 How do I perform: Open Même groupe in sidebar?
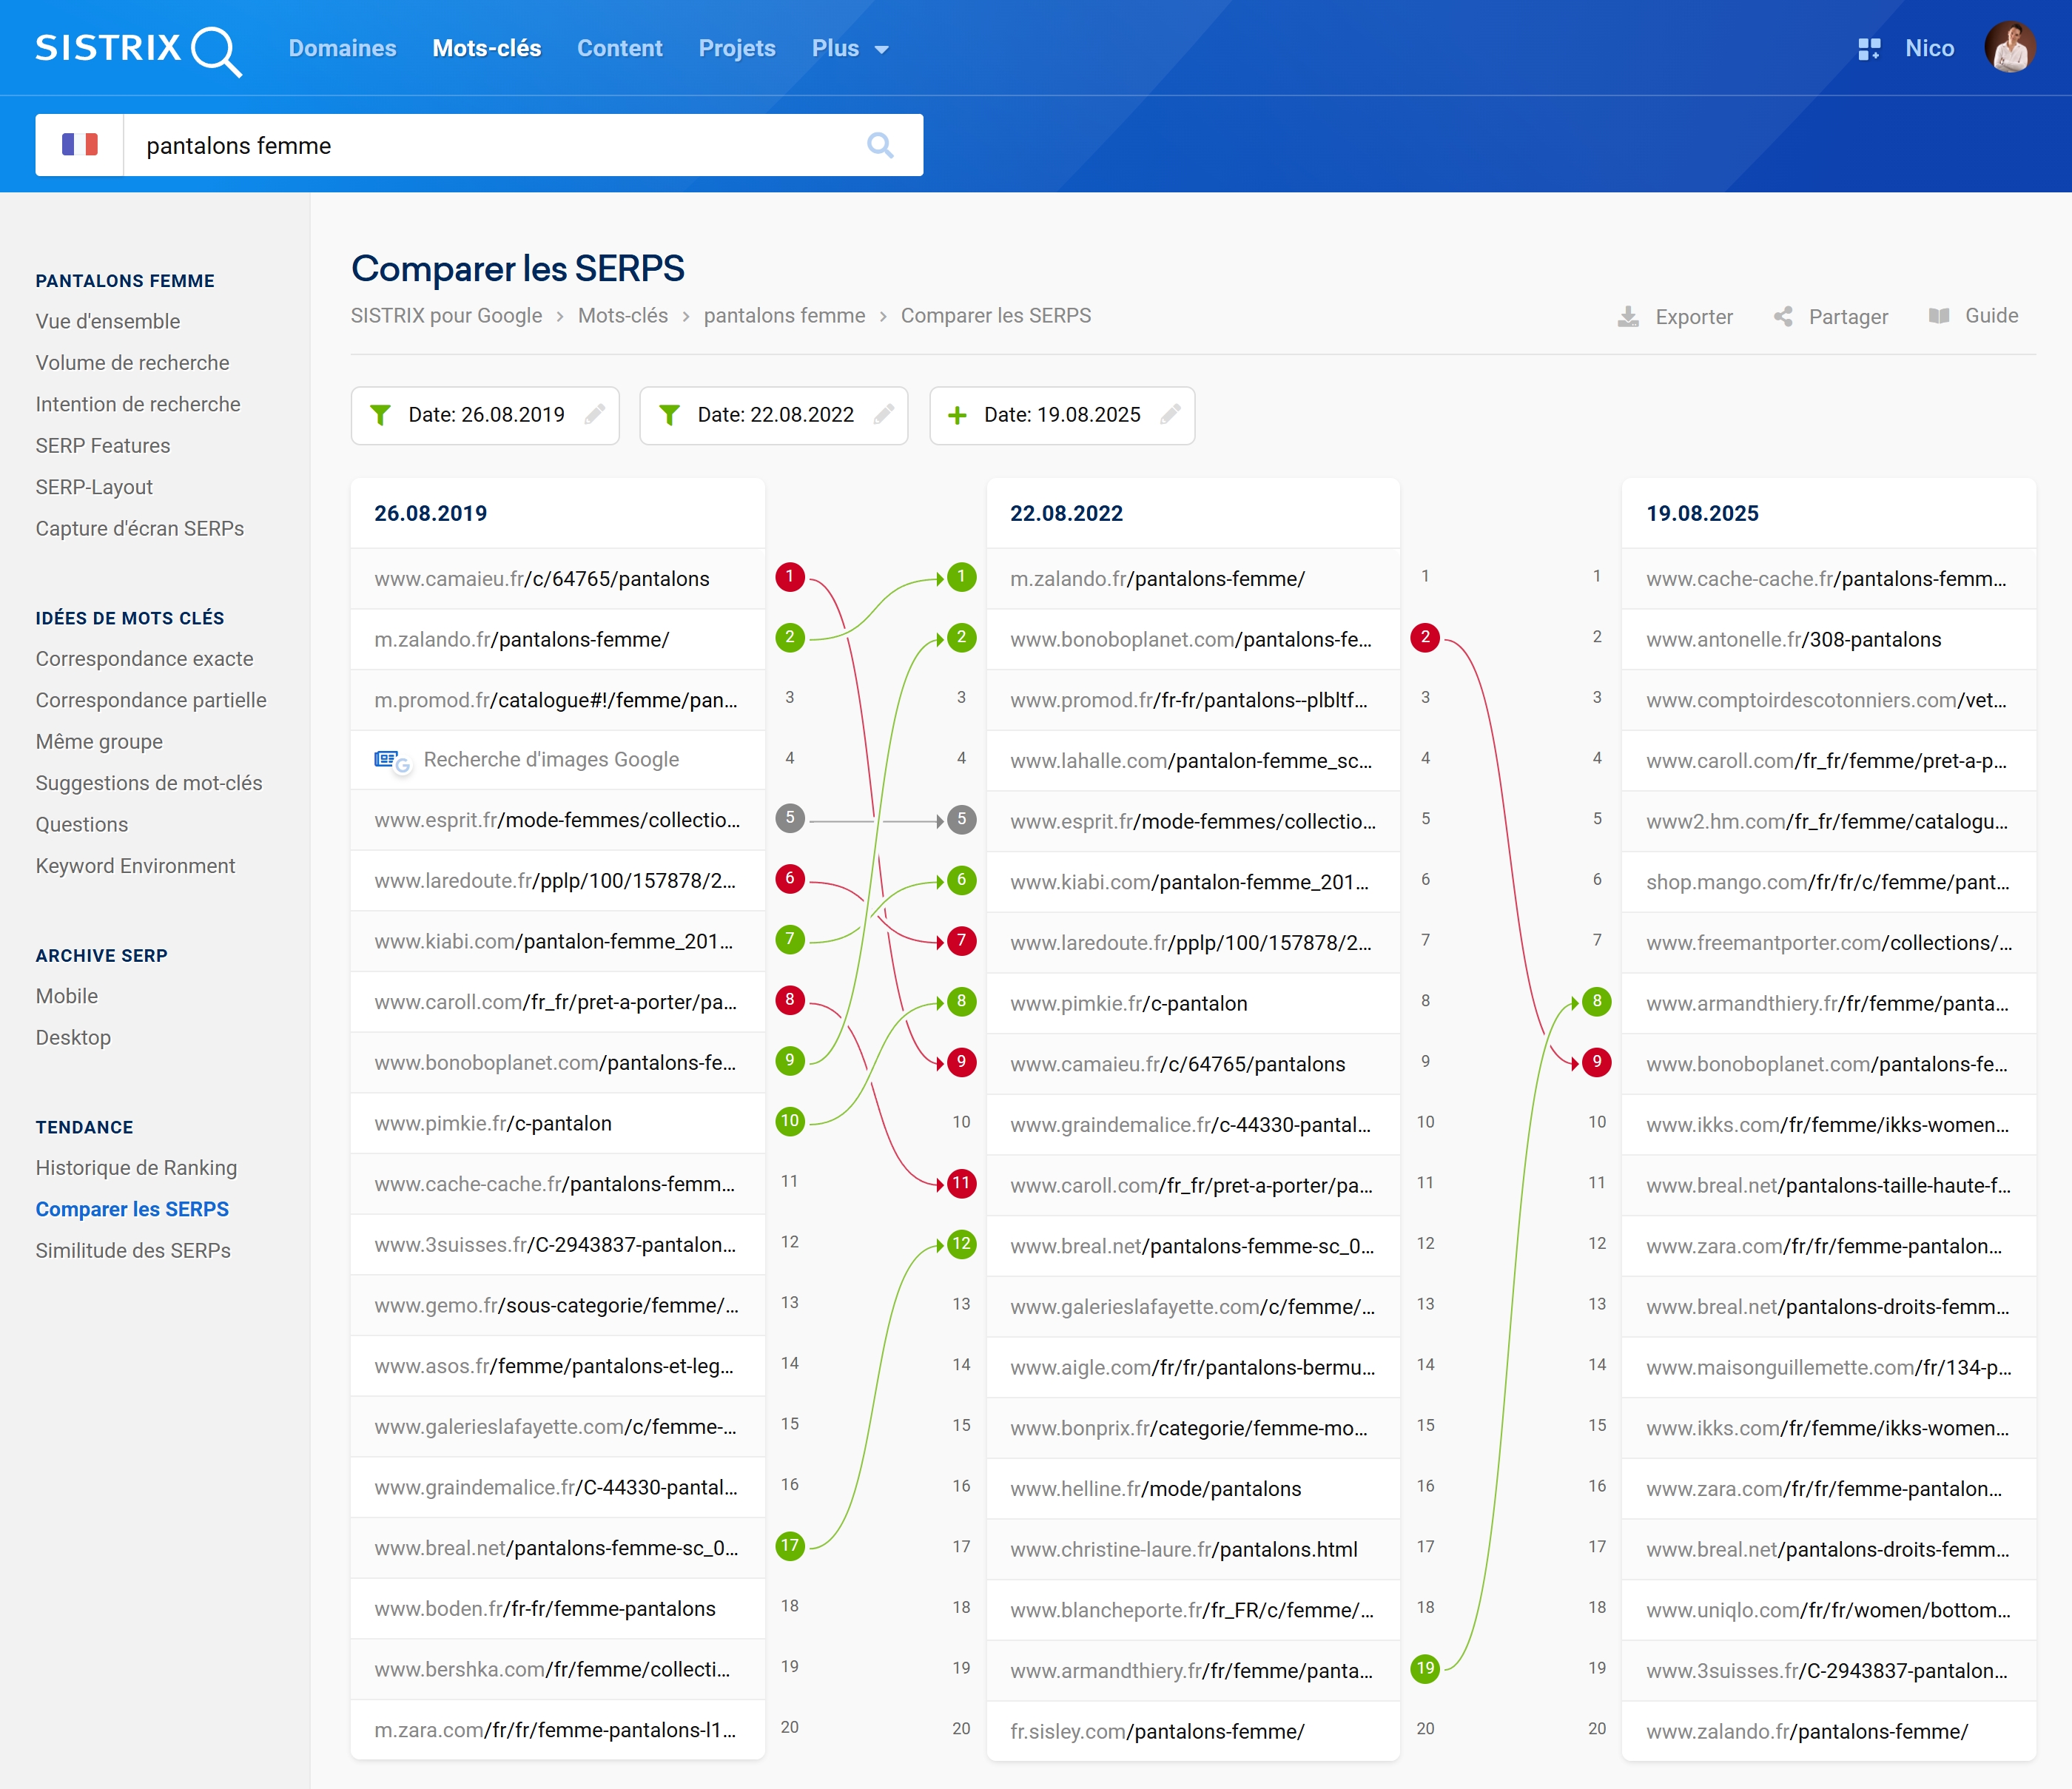pos(99,742)
